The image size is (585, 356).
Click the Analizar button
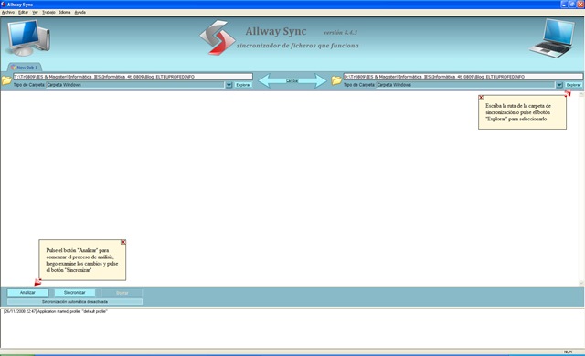pos(27,293)
